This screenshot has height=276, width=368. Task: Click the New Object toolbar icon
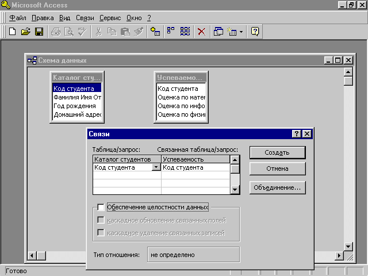[232, 32]
